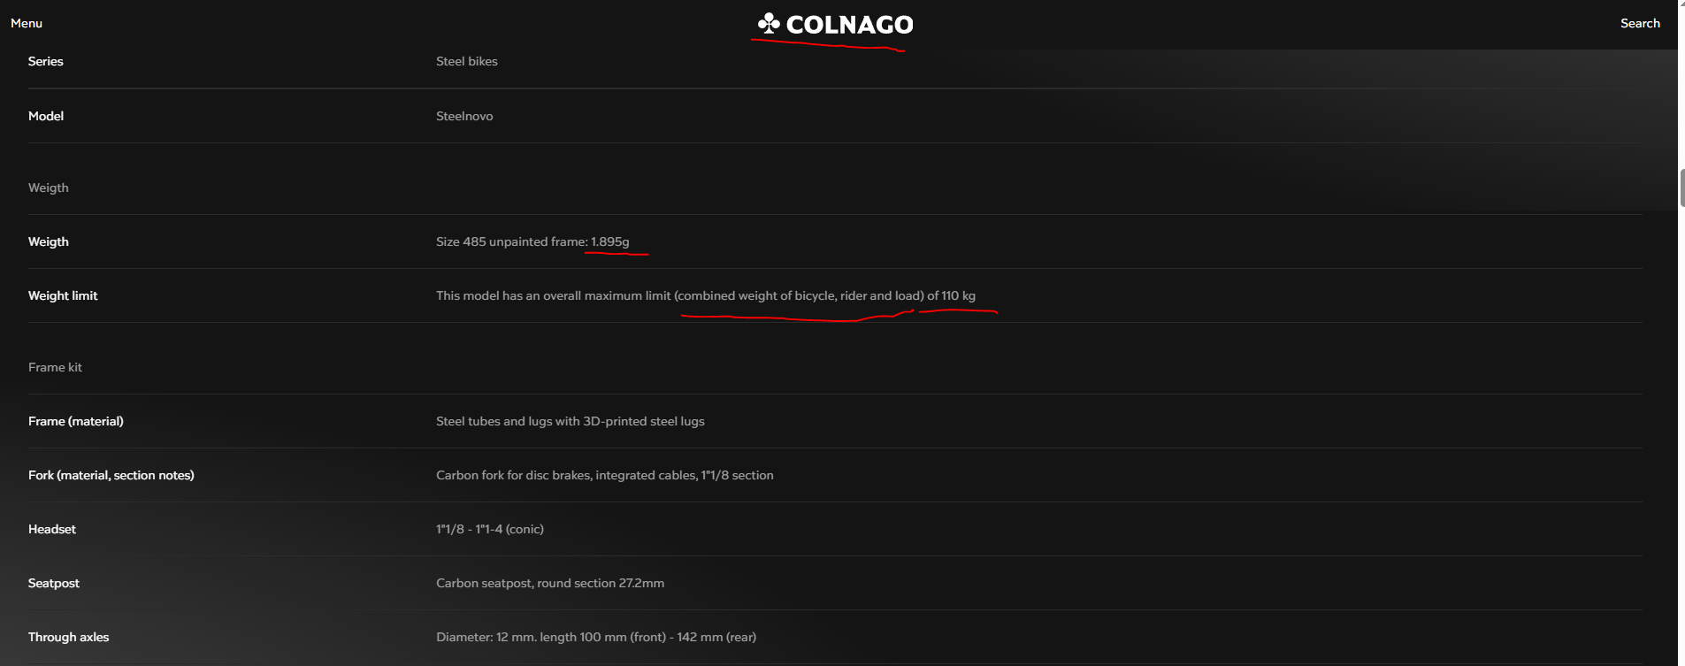This screenshot has height=666, width=1685.
Task: Click the Series row label
Action: pyautogui.click(x=46, y=61)
